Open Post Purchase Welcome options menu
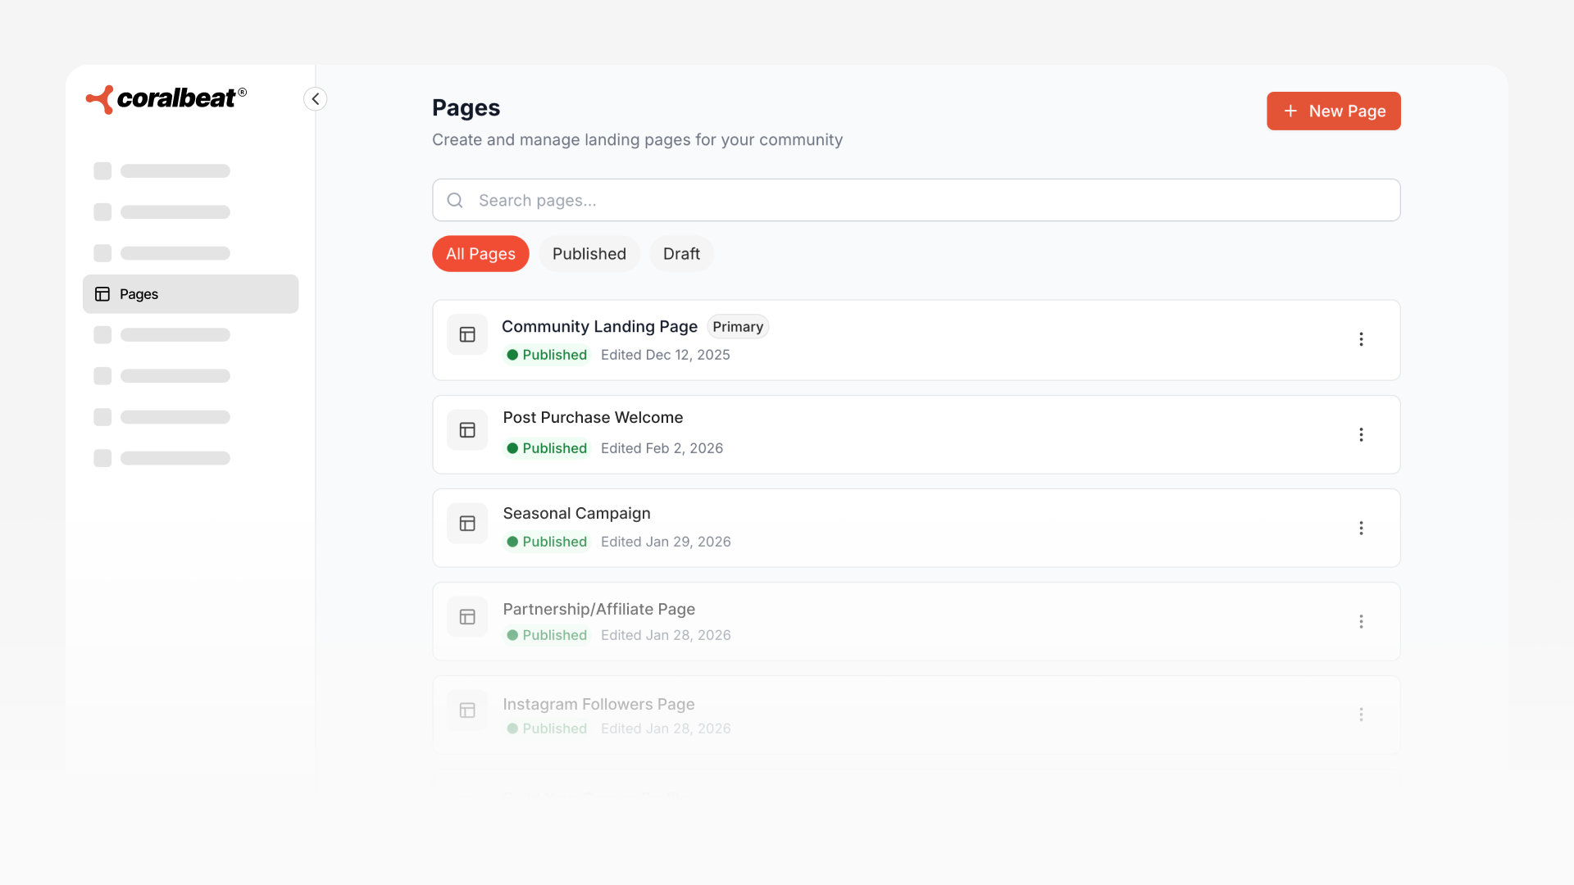This screenshot has height=885, width=1574. [x=1361, y=435]
